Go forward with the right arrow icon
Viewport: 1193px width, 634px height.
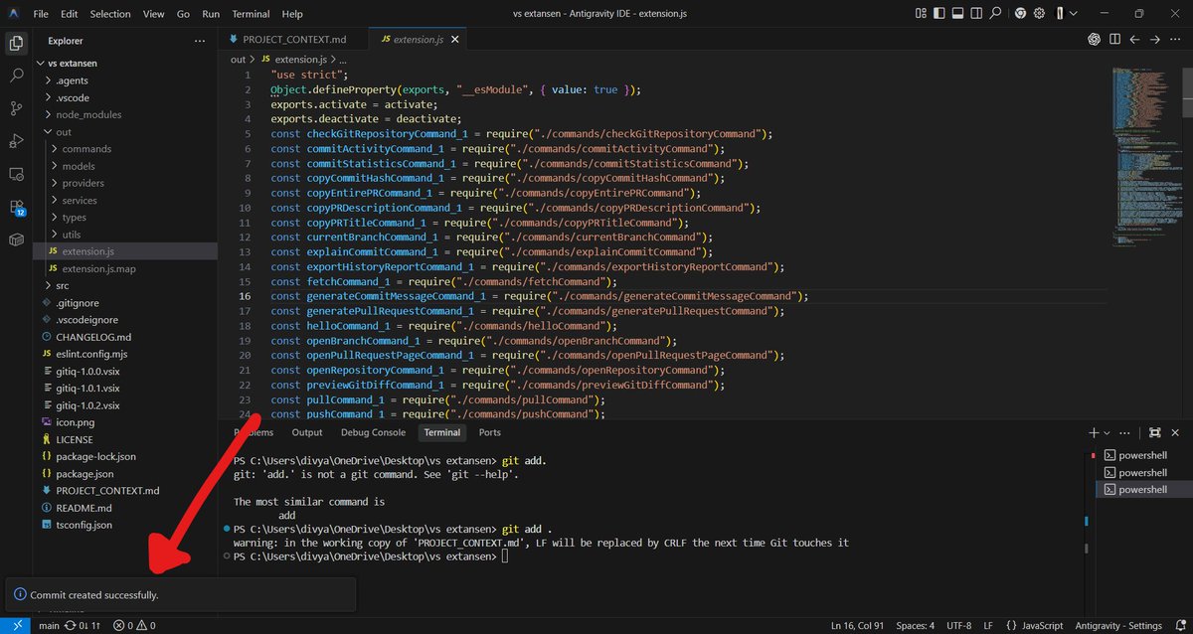tap(1154, 40)
